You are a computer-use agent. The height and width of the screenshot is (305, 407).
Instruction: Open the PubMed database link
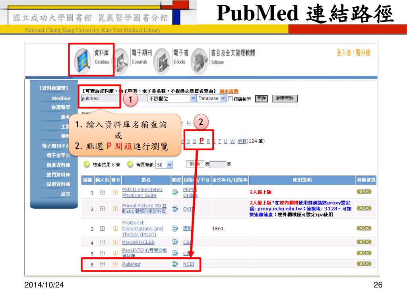tap(131, 264)
